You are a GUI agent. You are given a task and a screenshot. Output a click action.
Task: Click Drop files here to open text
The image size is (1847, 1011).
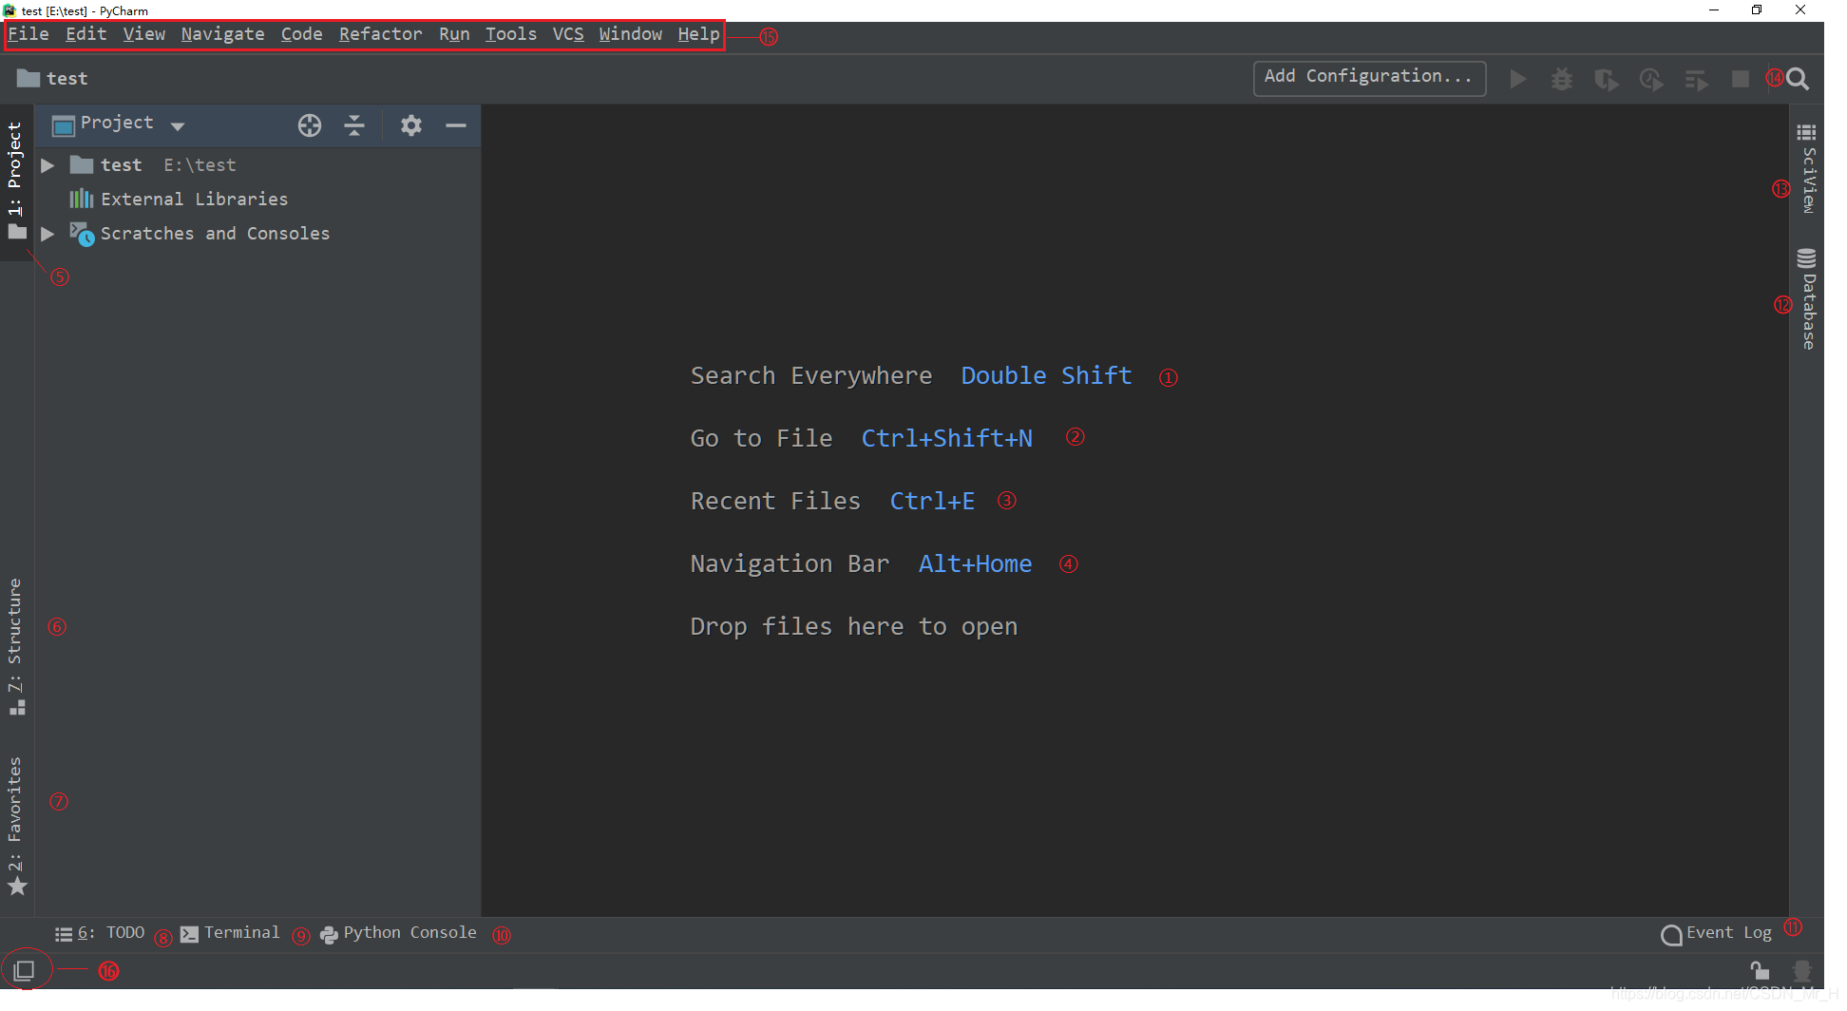pyautogui.click(x=854, y=627)
